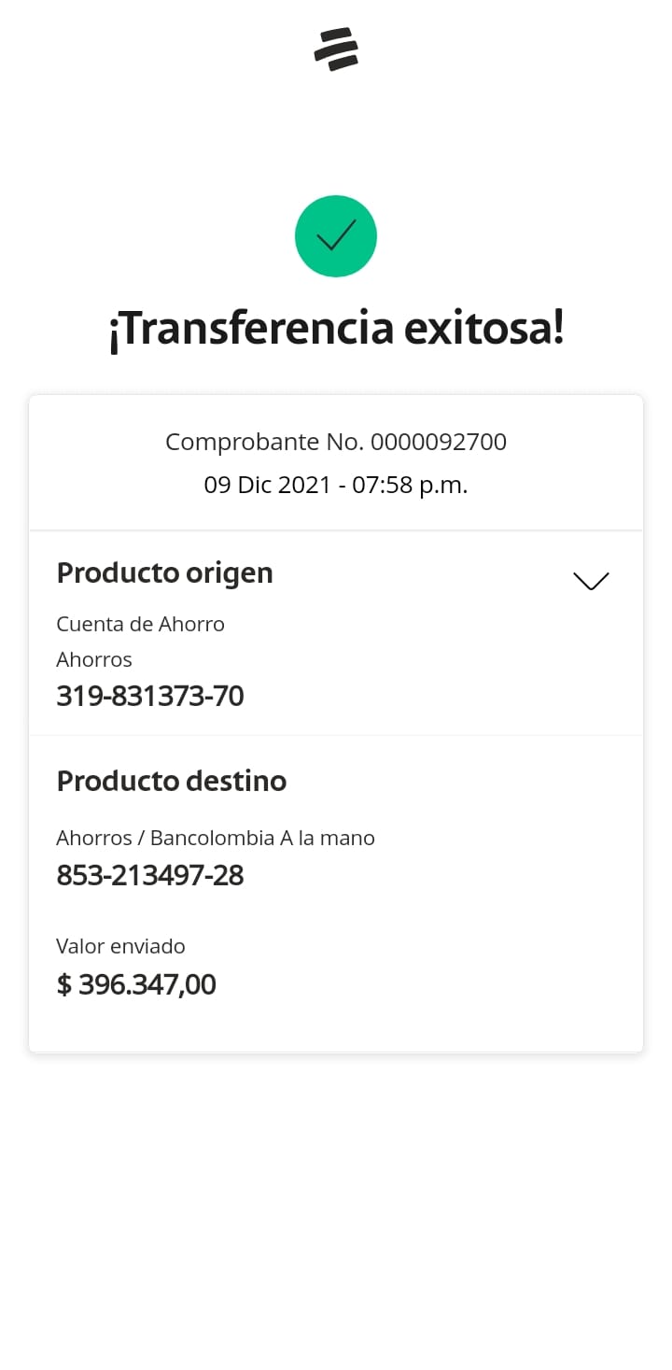Select destination account number 853-213497-28
This screenshot has width=672, height=1370.
pos(150,875)
